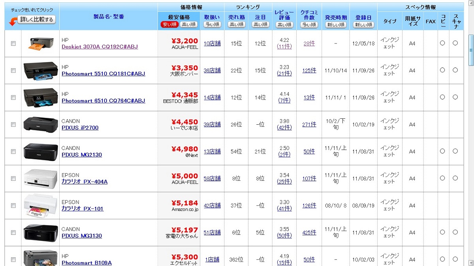Image resolution: width=474 pixels, height=266 pixels.
Task: Open the 1店舗 store list link
Action: click(212, 260)
